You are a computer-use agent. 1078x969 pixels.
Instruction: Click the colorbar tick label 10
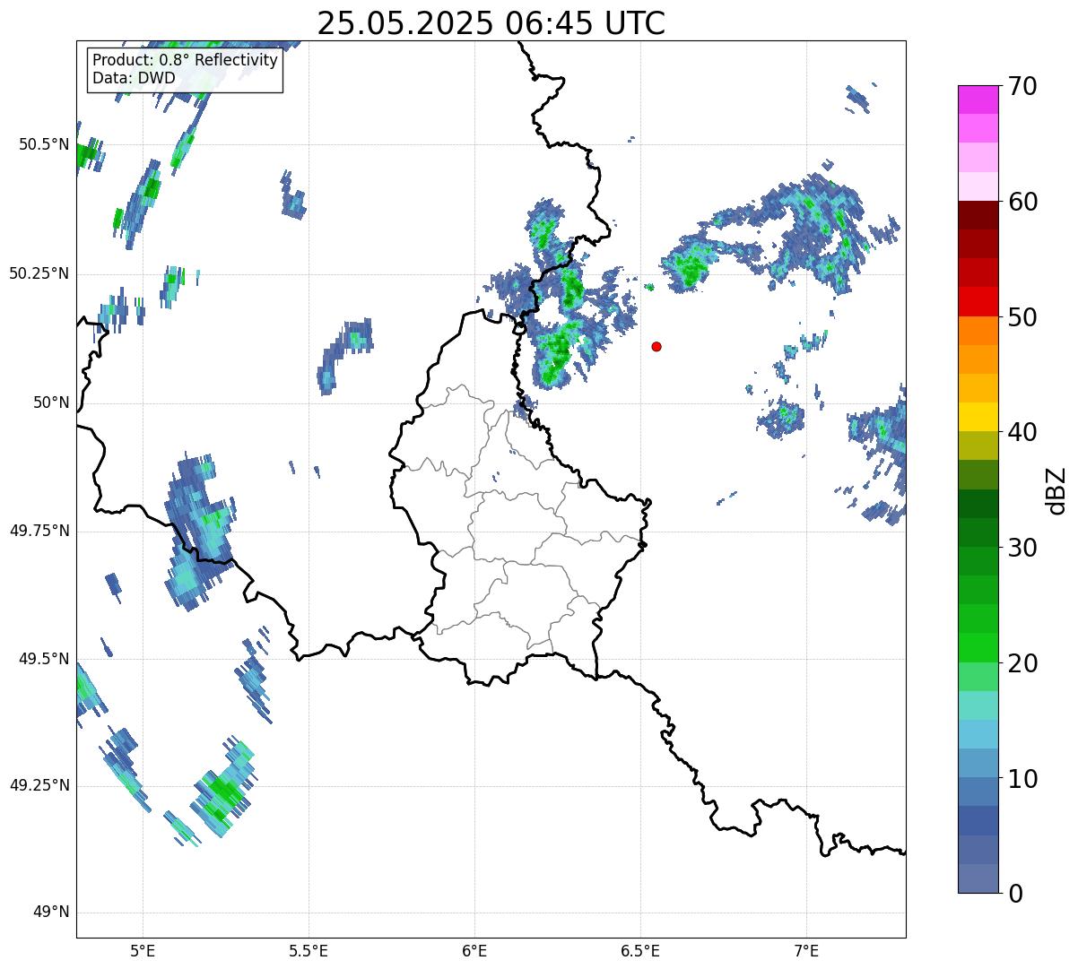coord(1021,778)
